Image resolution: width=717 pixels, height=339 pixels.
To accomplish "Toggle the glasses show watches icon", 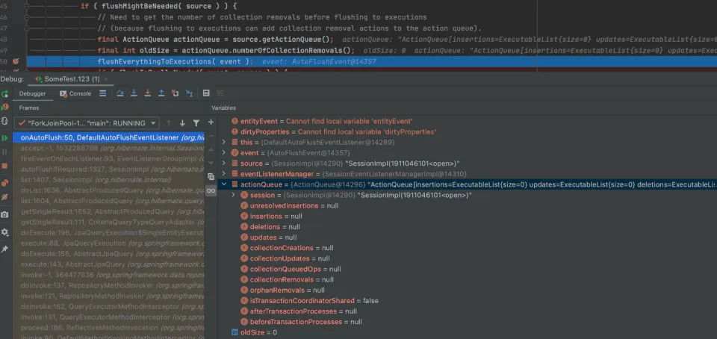I will (211, 190).
